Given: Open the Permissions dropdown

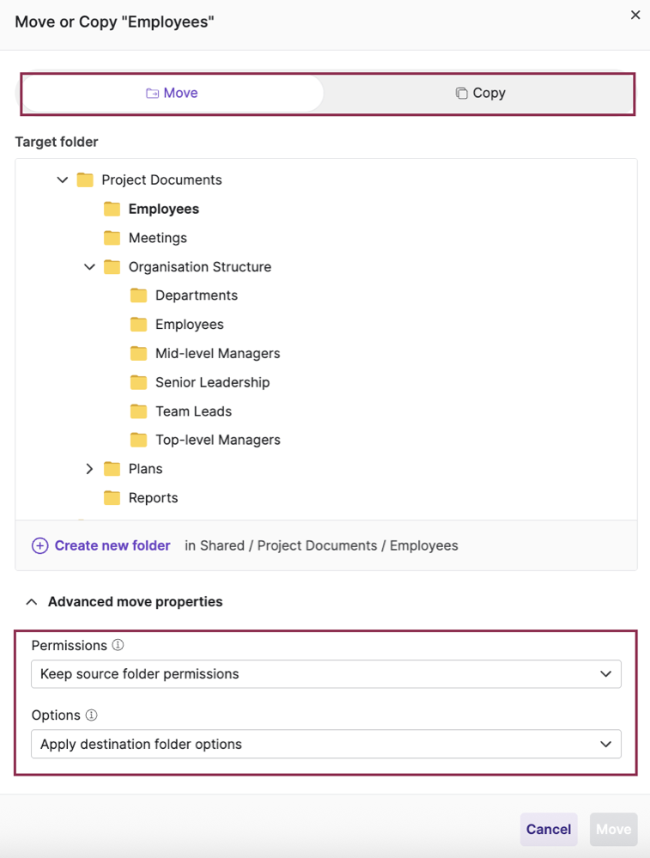Looking at the screenshot, I should coord(325,674).
